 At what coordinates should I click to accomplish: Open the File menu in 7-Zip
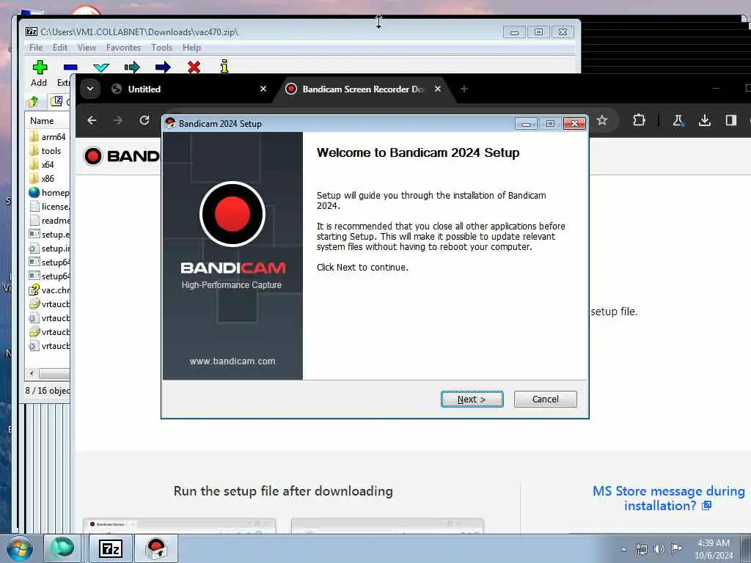tap(36, 48)
